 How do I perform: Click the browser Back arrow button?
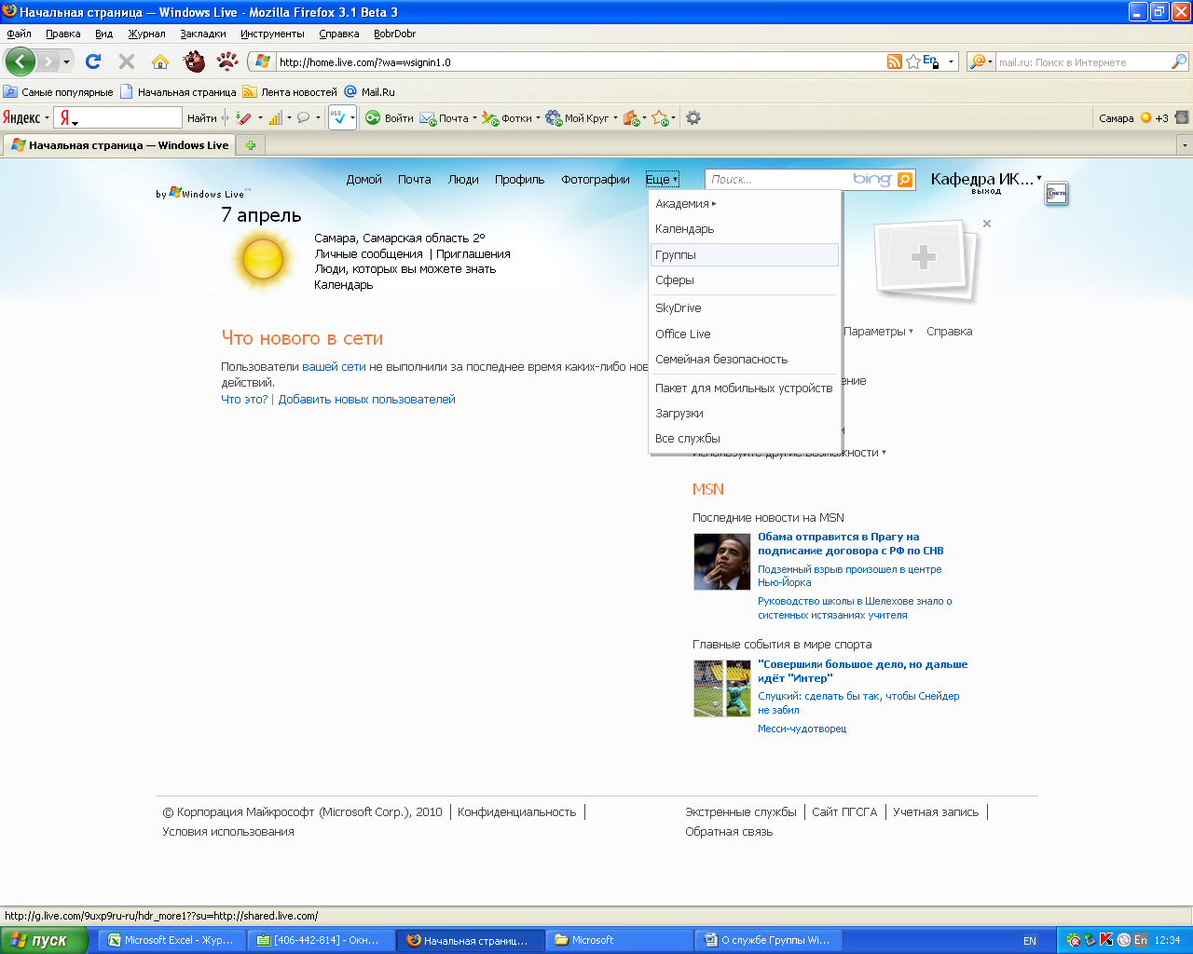[21, 61]
